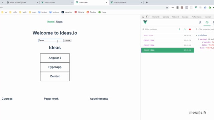Open the src bookmarks folder
This screenshot has width=214, height=120.
[4, 12]
